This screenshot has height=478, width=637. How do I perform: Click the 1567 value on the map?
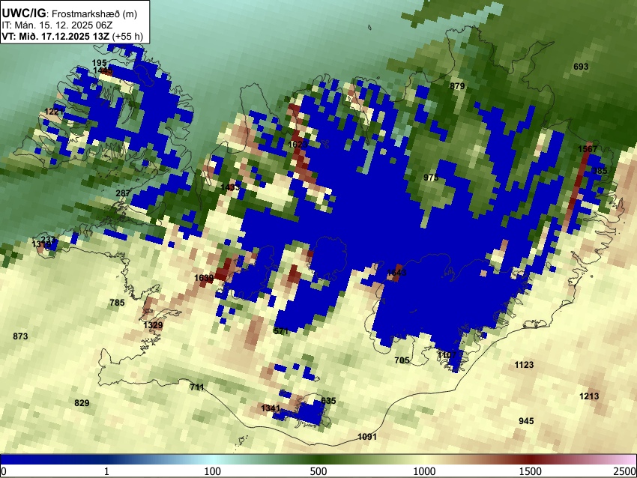(588, 149)
